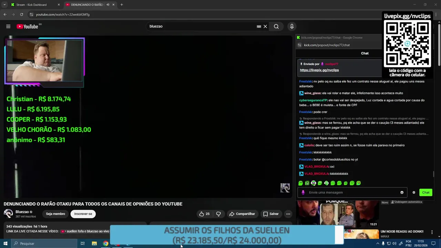Open the more actions three-dot menu
The image size is (441, 248).
[288, 214]
